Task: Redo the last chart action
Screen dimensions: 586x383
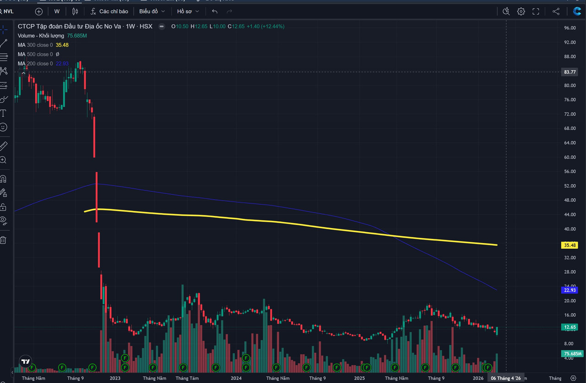Action: tap(229, 11)
